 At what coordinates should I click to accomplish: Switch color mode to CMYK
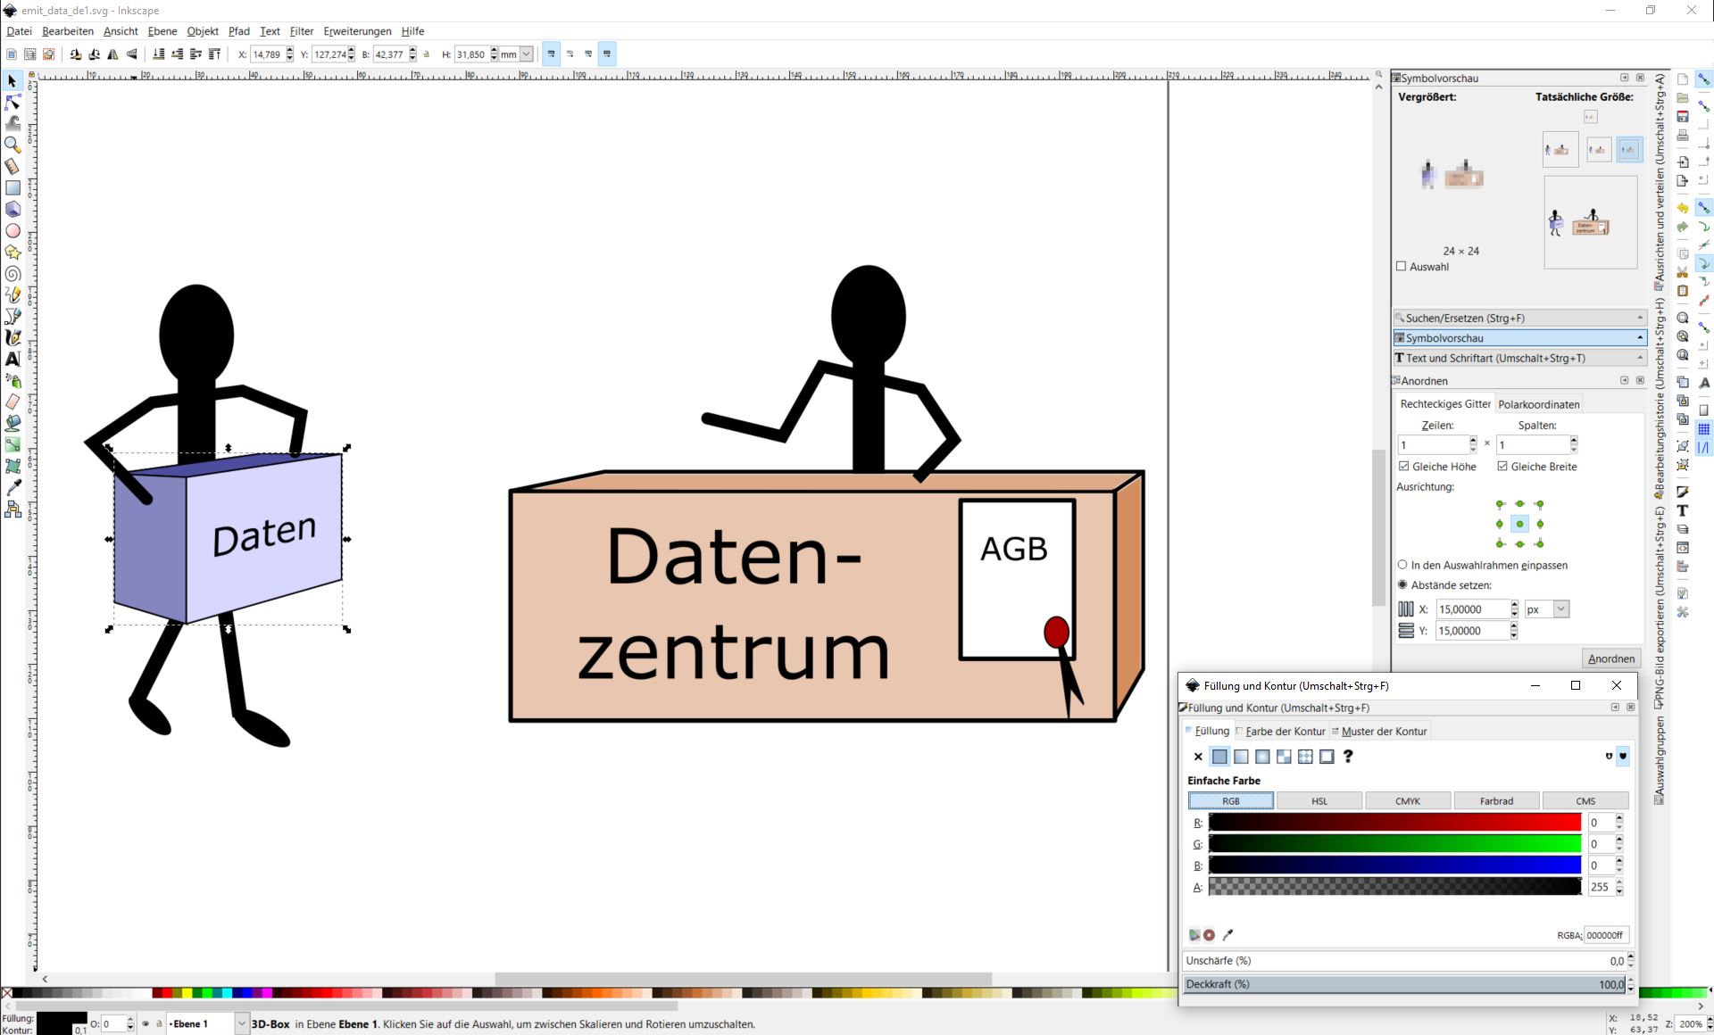[x=1408, y=801]
